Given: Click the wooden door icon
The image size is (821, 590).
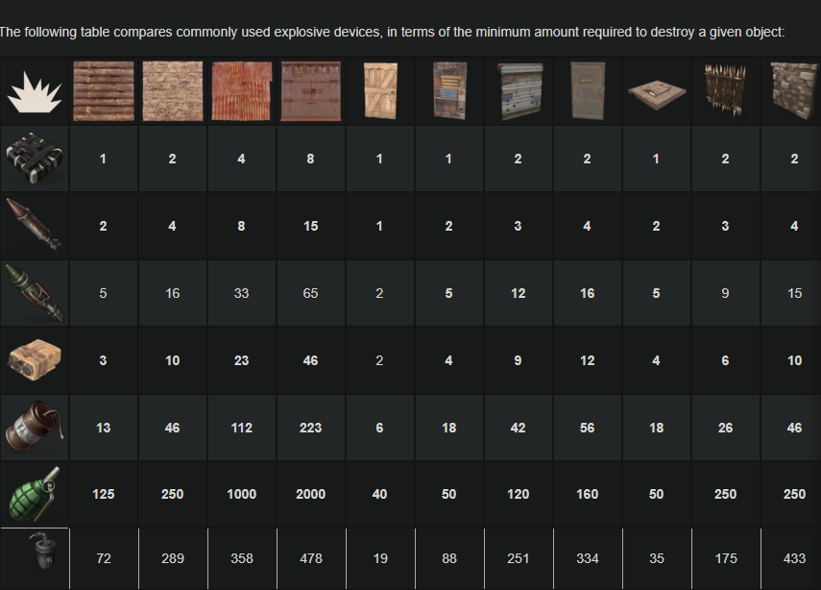Looking at the screenshot, I should (x=380, y=91).
